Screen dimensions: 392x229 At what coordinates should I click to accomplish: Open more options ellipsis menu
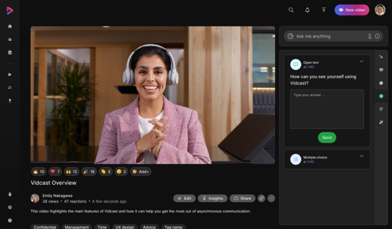271,198
